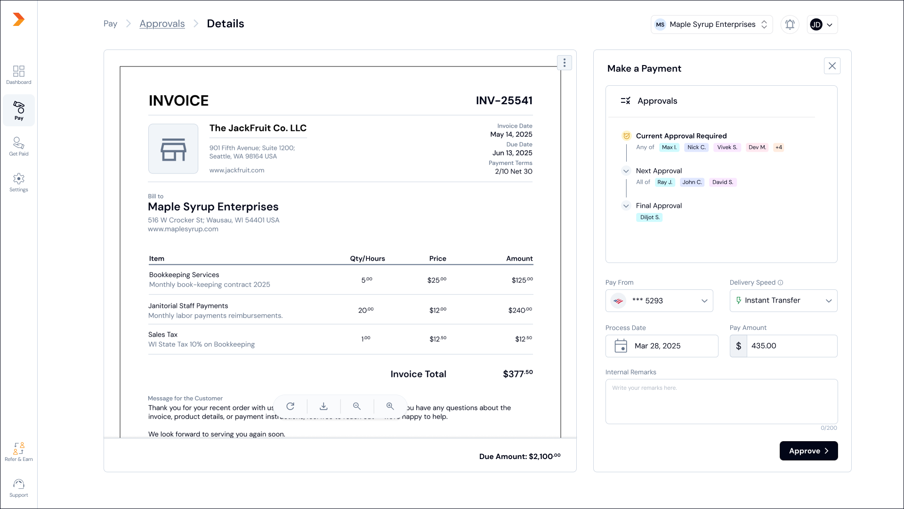904x509 pixels.
Task: Click the notifications bell icon
Action: (x=790, y=25)
